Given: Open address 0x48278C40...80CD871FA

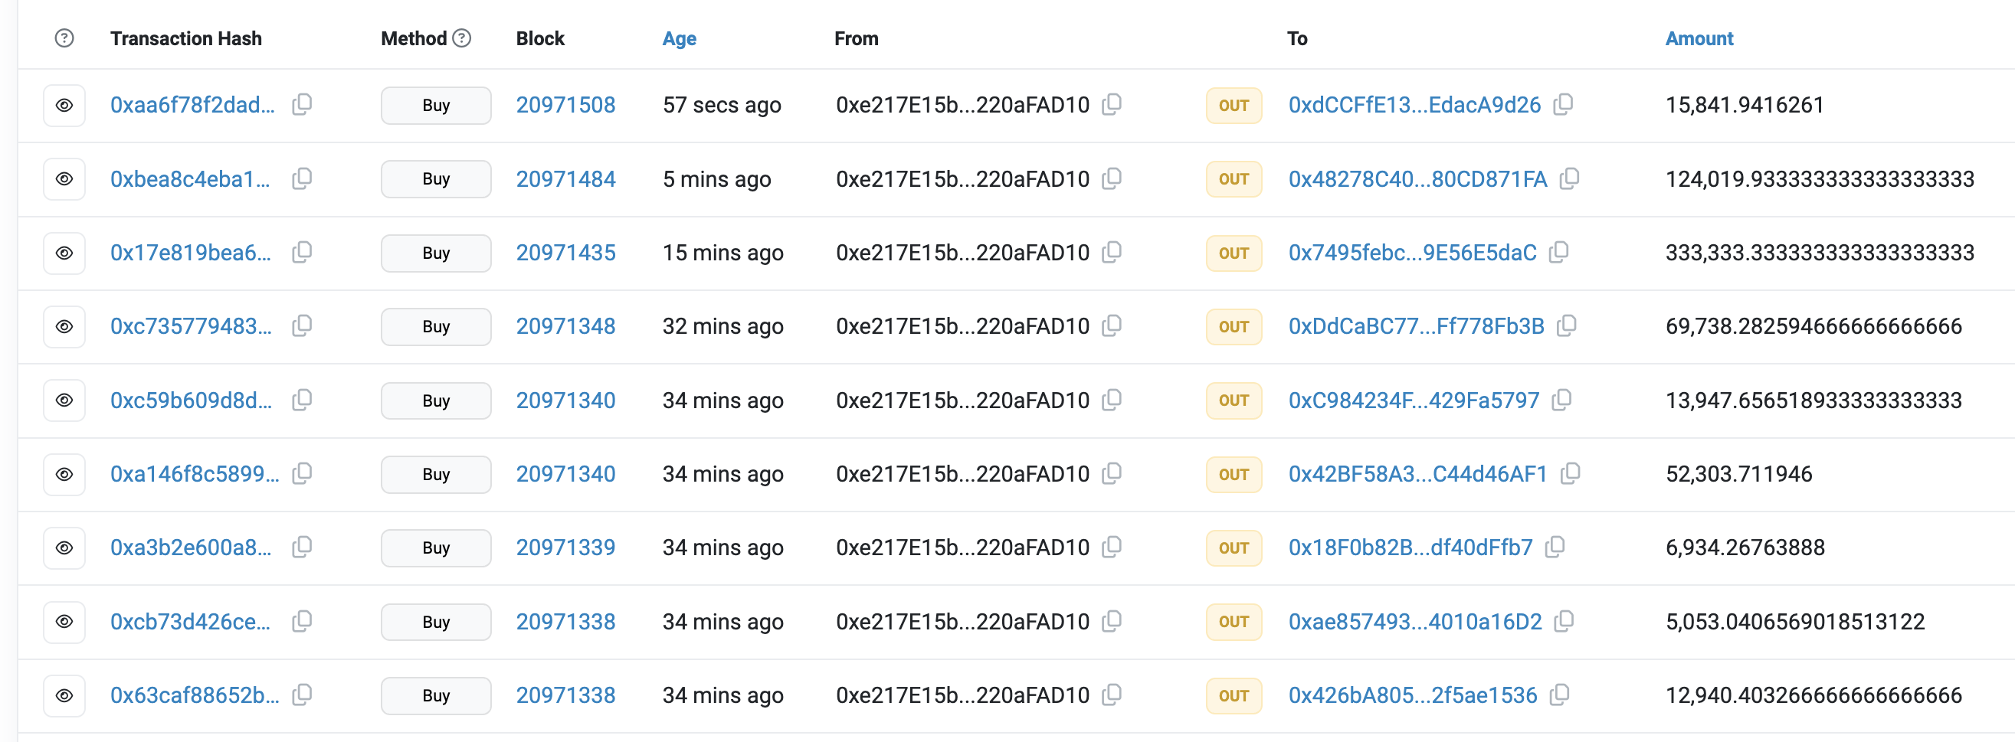Looking at the screenshot, I should (1417, 178).
